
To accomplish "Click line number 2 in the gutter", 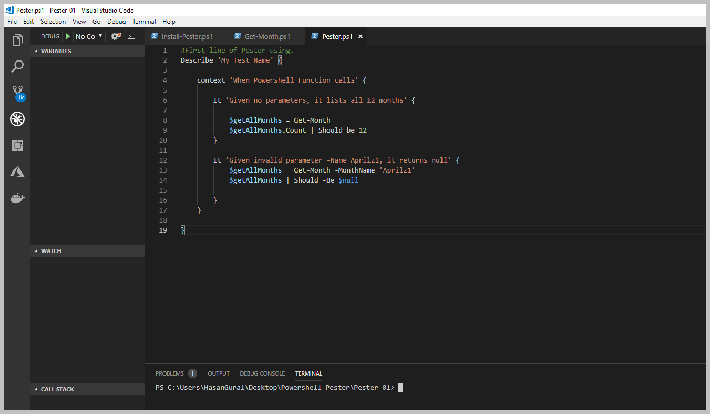I will point(165,60).
